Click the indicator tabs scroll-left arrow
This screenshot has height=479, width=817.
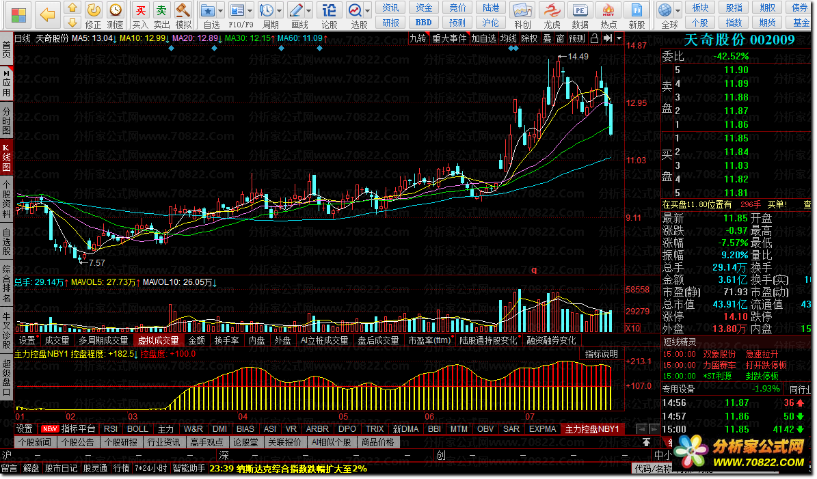[x=642, y=429]
